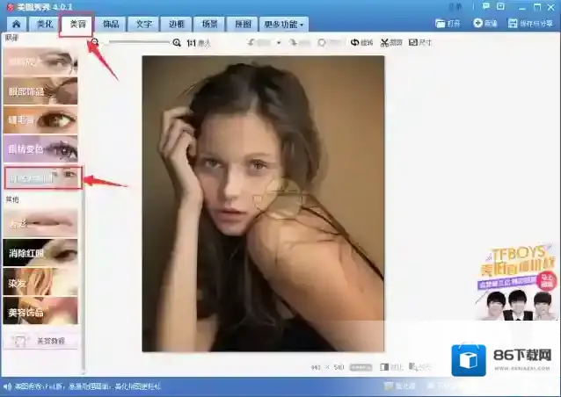
Task: Open the 眼部饰品 tool
Action: 40,91
